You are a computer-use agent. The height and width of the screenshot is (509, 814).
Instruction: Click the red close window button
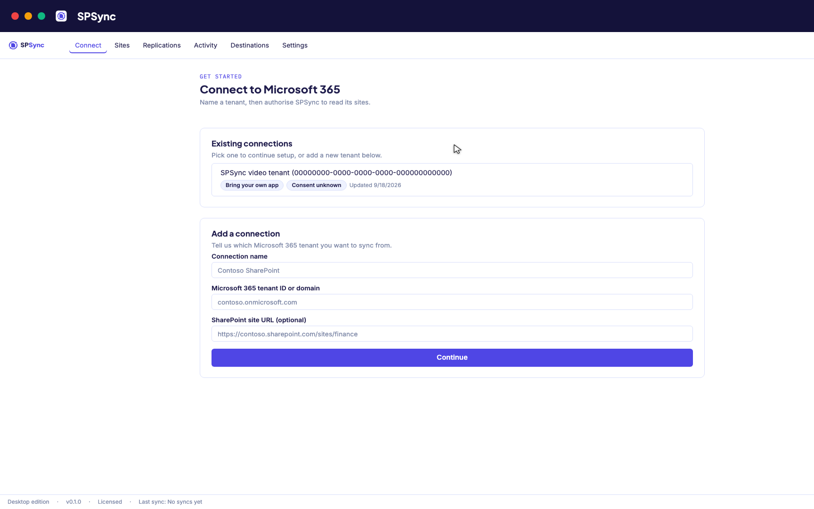click(15, 16)
